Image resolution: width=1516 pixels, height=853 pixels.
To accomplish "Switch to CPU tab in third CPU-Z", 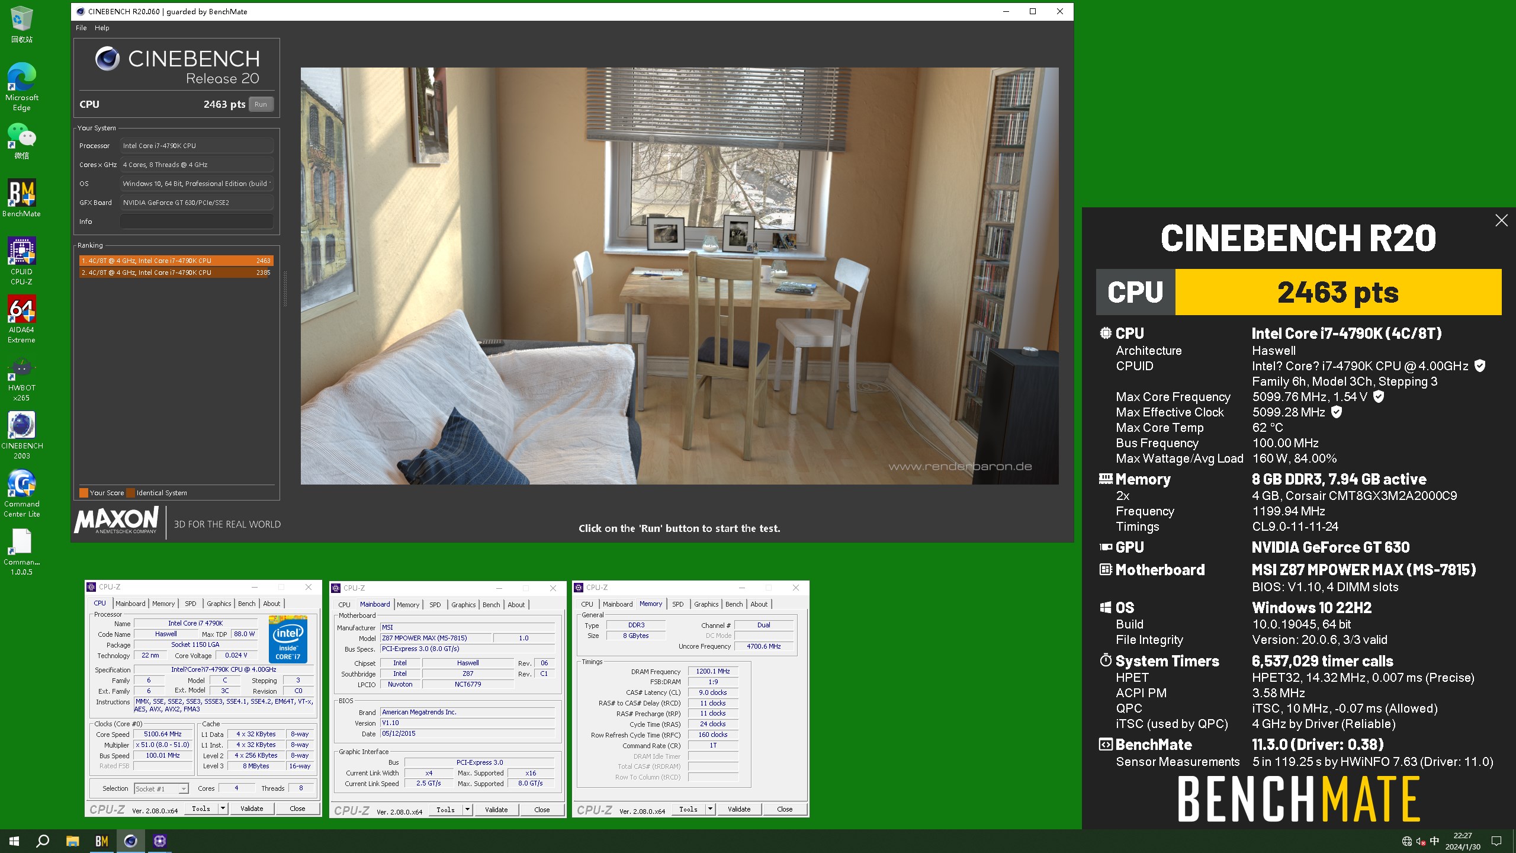I will pos(587,604).
